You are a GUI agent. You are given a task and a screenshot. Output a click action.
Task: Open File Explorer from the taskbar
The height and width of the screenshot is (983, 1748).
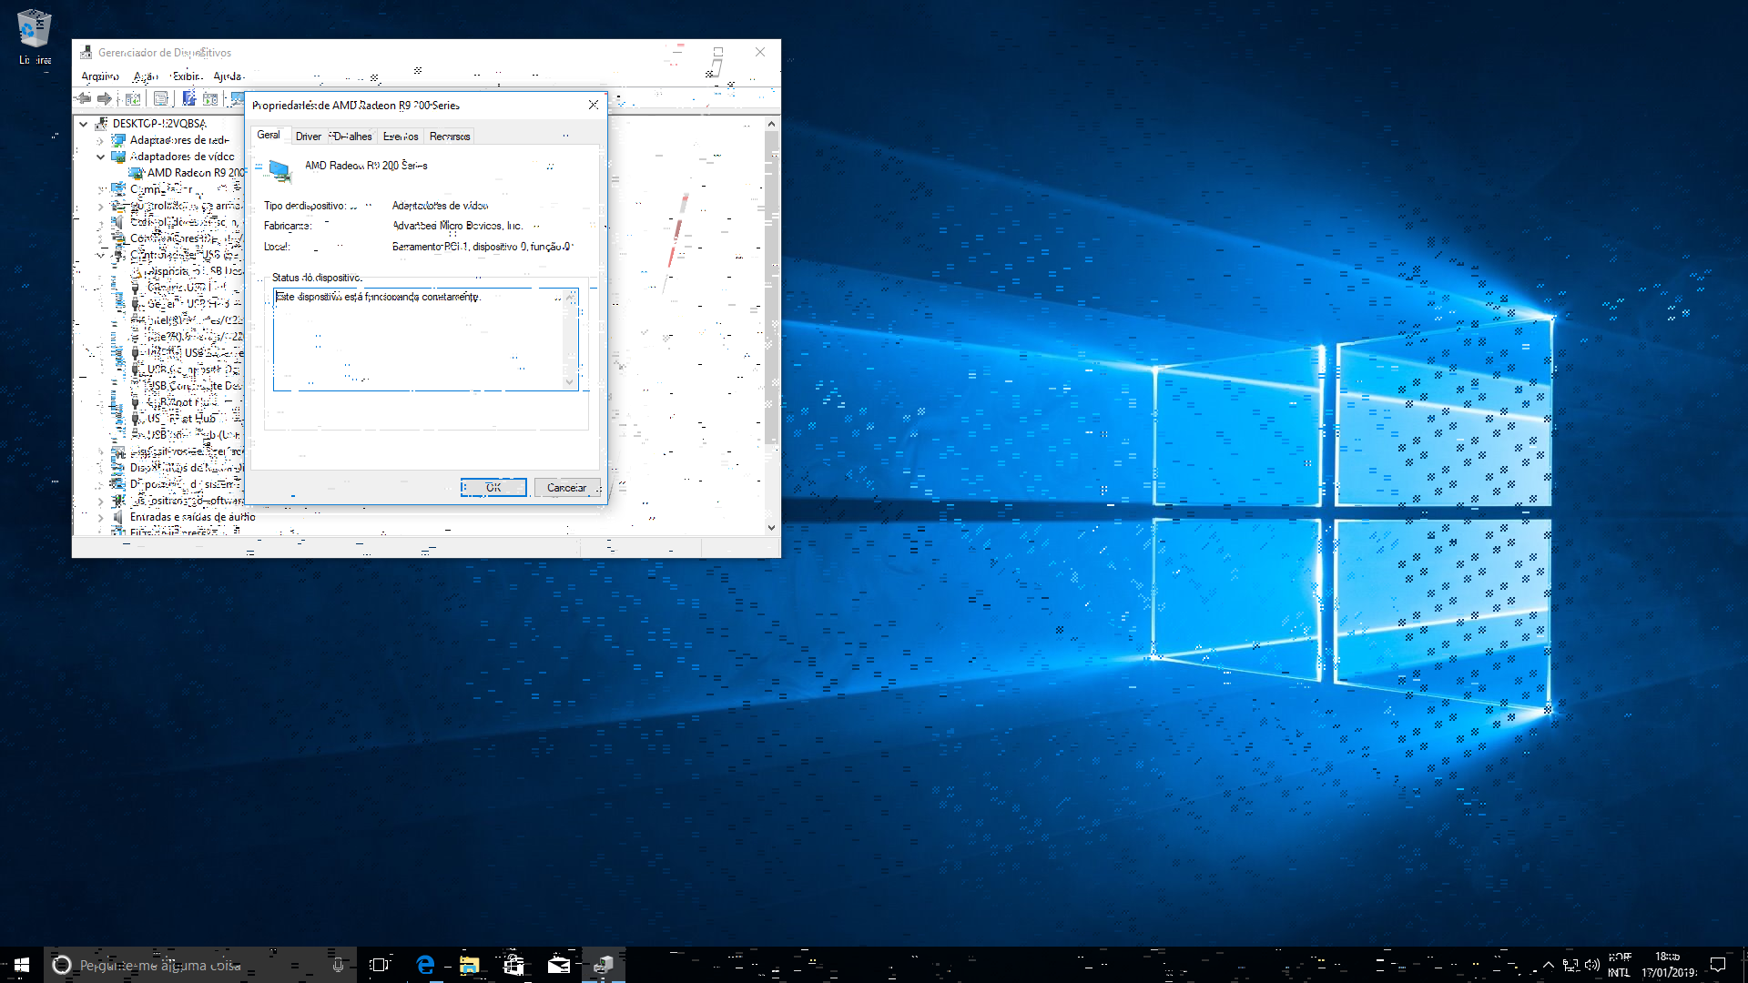pos(469,965)
